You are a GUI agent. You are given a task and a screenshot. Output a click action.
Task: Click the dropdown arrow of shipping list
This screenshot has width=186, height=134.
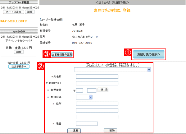point(149,70)
